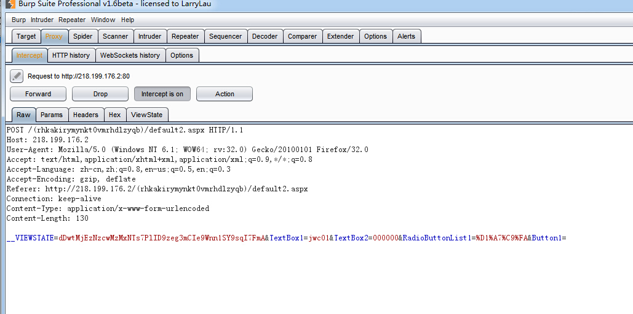Switch to the Decoder tab

pos(265,36)
